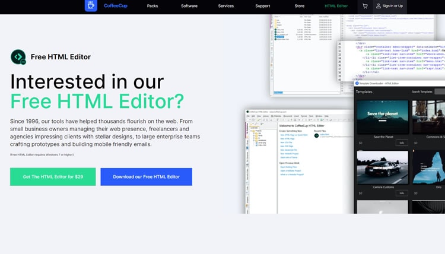Select the HTML Editor nav item
The height and width of the screenshot is (254, 445).
click(336, 6)
